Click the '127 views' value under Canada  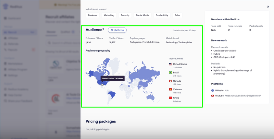[x=177, y=84]
